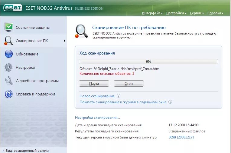Click the info icon after Показать сканирование и журнал
231x153 pixels.
click(170, 102)
